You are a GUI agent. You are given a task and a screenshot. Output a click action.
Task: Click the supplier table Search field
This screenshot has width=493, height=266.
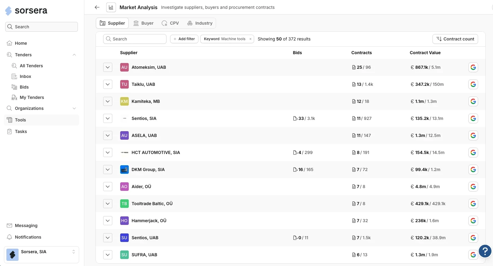135,39
